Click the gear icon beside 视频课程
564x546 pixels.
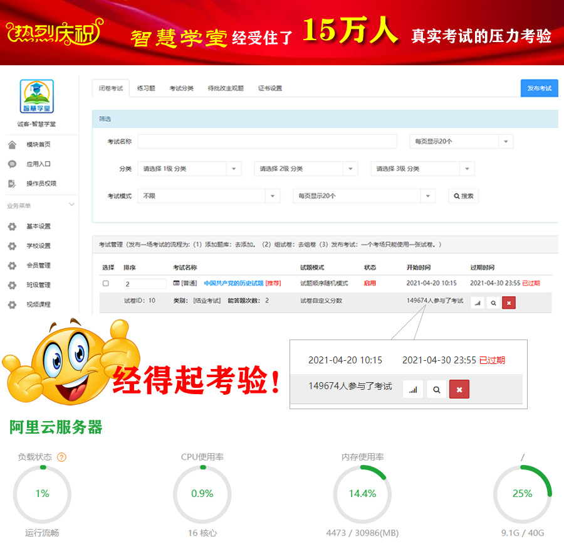[13, 305]
